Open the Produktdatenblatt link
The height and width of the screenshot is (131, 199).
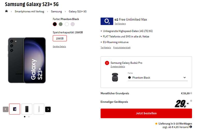(122, 48)
